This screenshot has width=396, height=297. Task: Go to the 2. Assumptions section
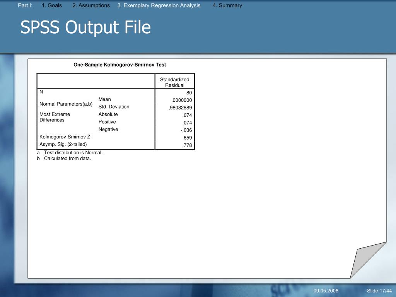(91, 5)
